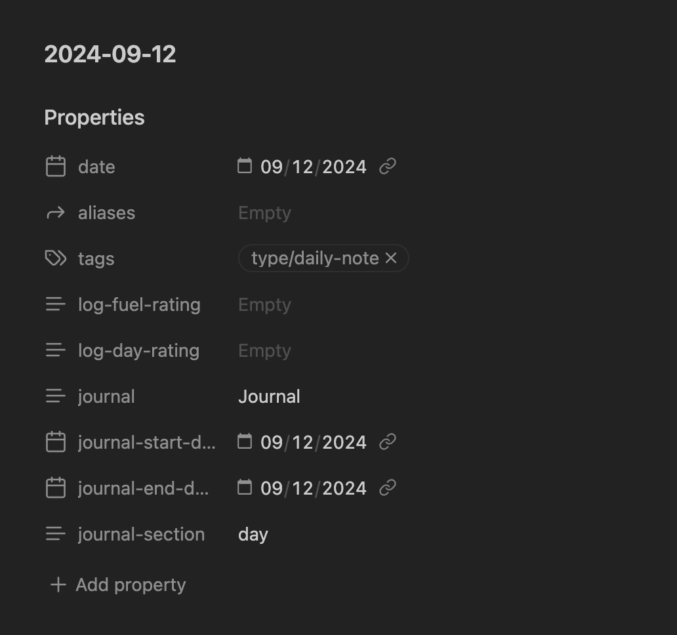Viewport: 677px width, 635px height.
Task: Open date picker for journal-end-date field
Action: [x=245, y=487]
